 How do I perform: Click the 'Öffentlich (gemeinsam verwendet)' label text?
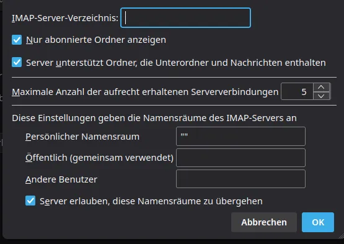point(99,158)
